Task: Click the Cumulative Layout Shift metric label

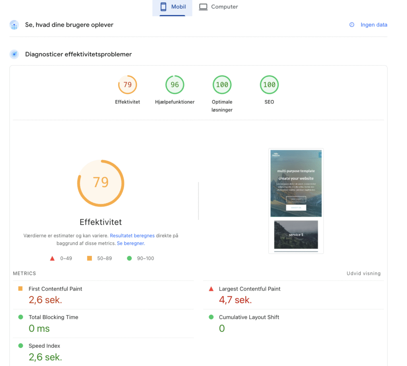Action: (x=249, y=317)
